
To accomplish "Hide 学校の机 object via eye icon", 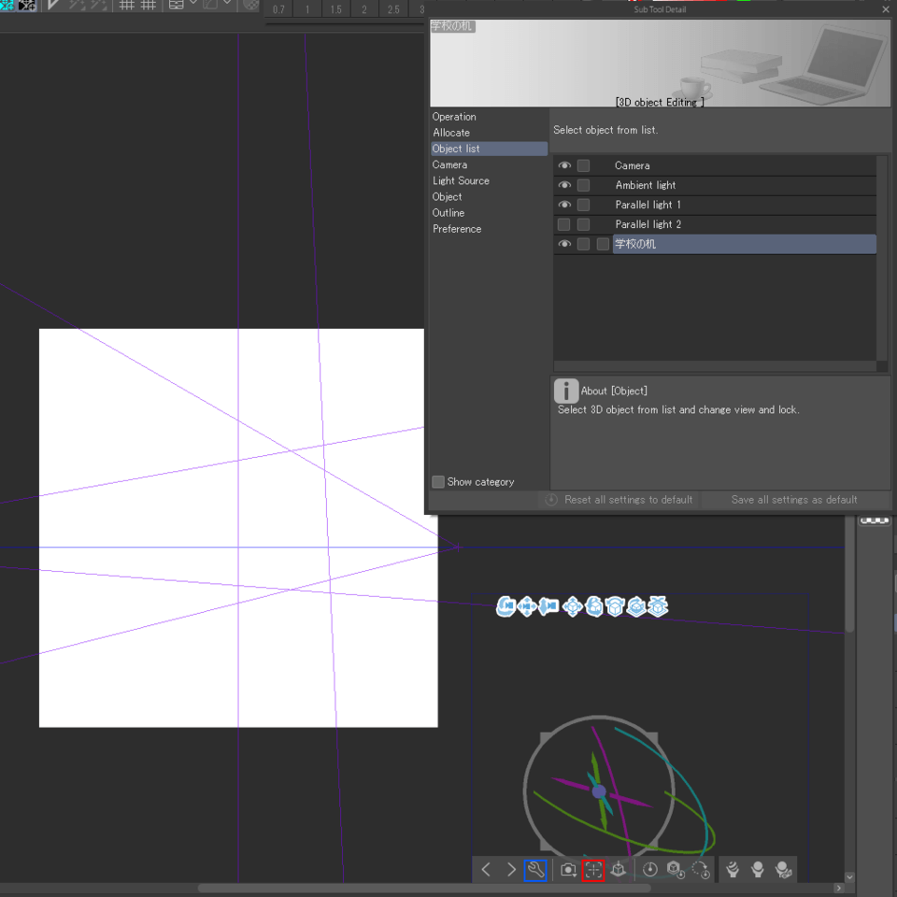I will pyautogui.click(x=564, y=244).
